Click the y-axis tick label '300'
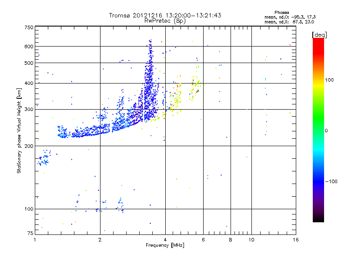This screenshot has width=348, height=261. [x=29, y=110]
